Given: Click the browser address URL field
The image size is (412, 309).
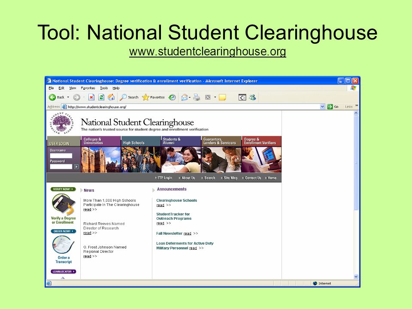Looking at the screenshot, I should (x=194, y=107).
